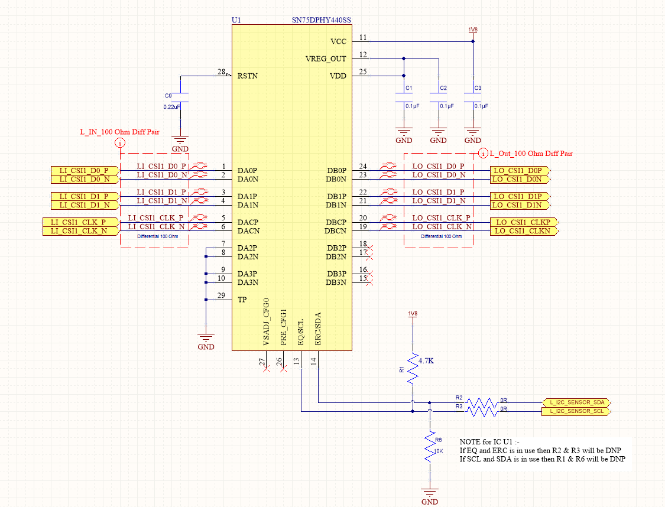Select the LO_CSI1_D1N output port
Image resolution: width=665 pixels, height=507 pixels.
click(x=520, y=205)
